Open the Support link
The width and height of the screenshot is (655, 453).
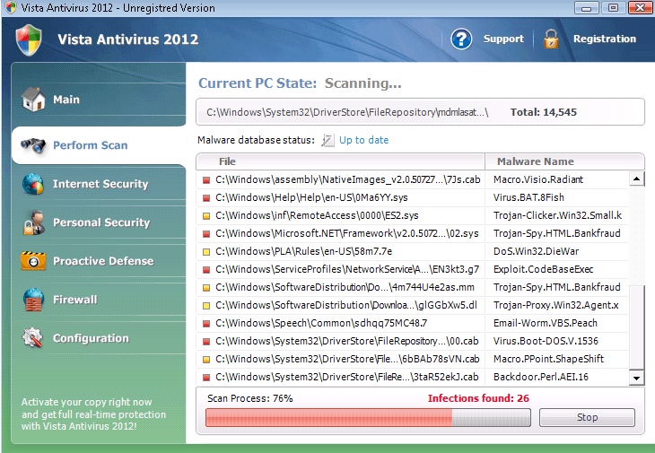(503, 39)
